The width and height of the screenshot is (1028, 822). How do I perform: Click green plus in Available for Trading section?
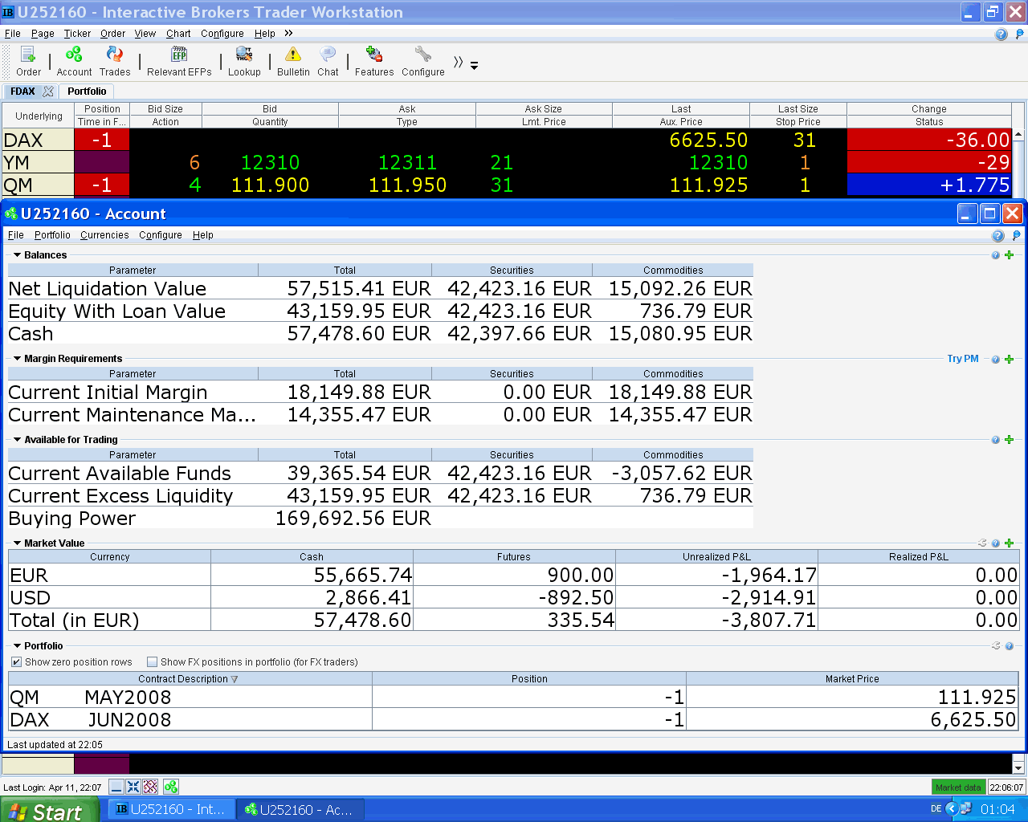click(1010, 440)
